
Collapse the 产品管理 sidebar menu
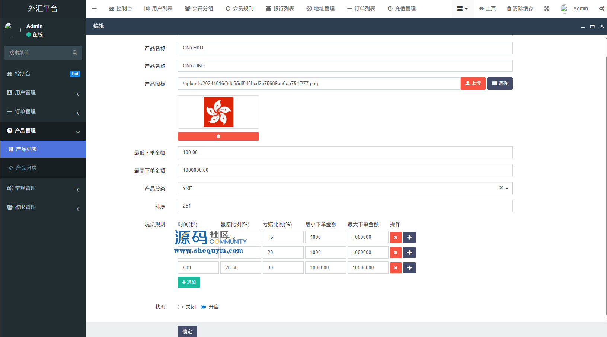pyautogui.click(x=43, y=131)
